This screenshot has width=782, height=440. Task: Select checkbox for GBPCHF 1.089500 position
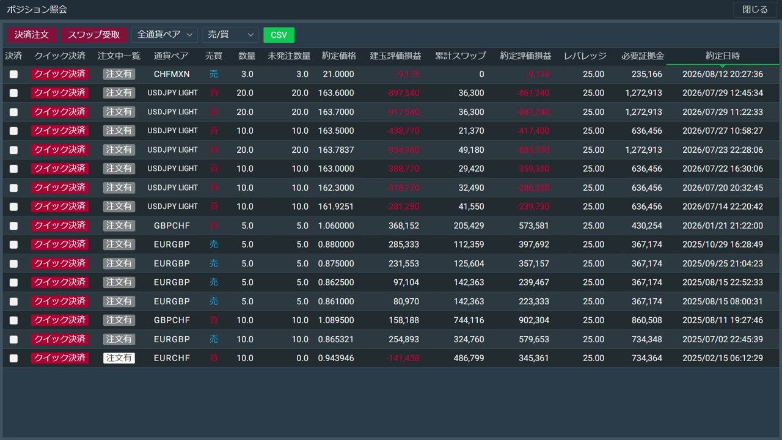pyautogui.click(x=13, y=321)
